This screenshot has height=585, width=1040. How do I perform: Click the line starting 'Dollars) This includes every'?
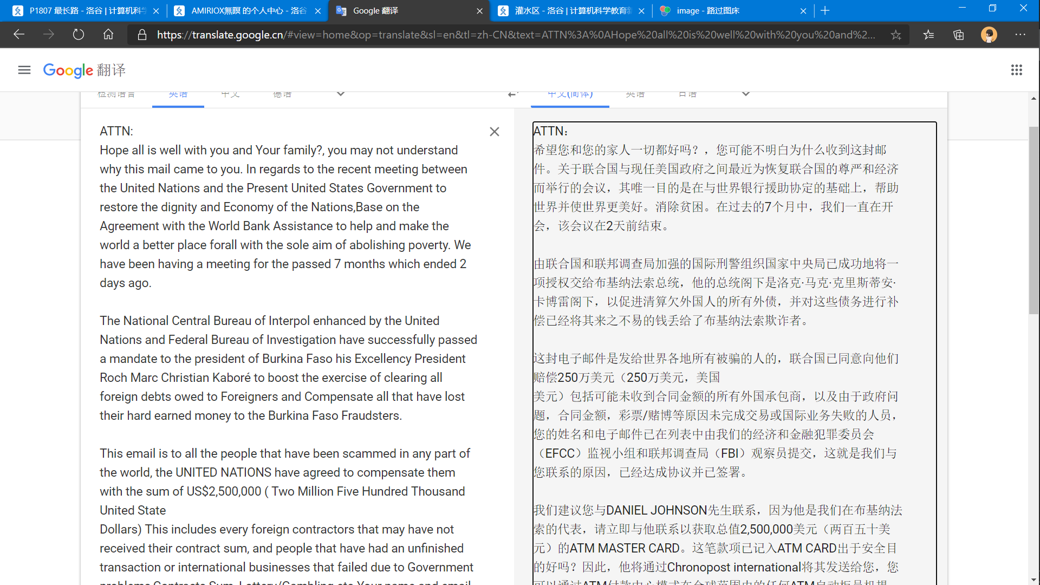(277, 529)
